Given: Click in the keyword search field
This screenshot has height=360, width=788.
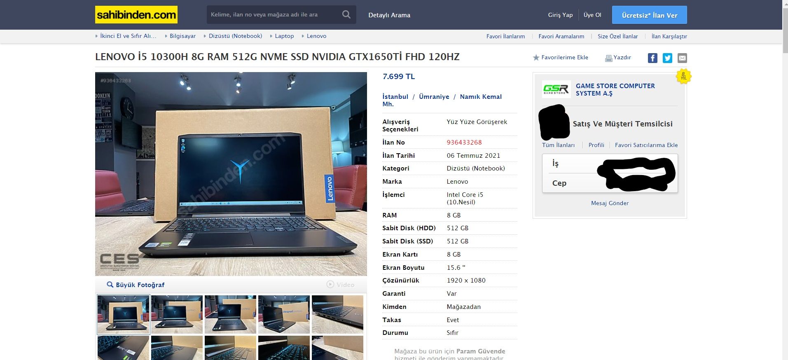Looking at the screenshot, I should (x=274, y=15).
